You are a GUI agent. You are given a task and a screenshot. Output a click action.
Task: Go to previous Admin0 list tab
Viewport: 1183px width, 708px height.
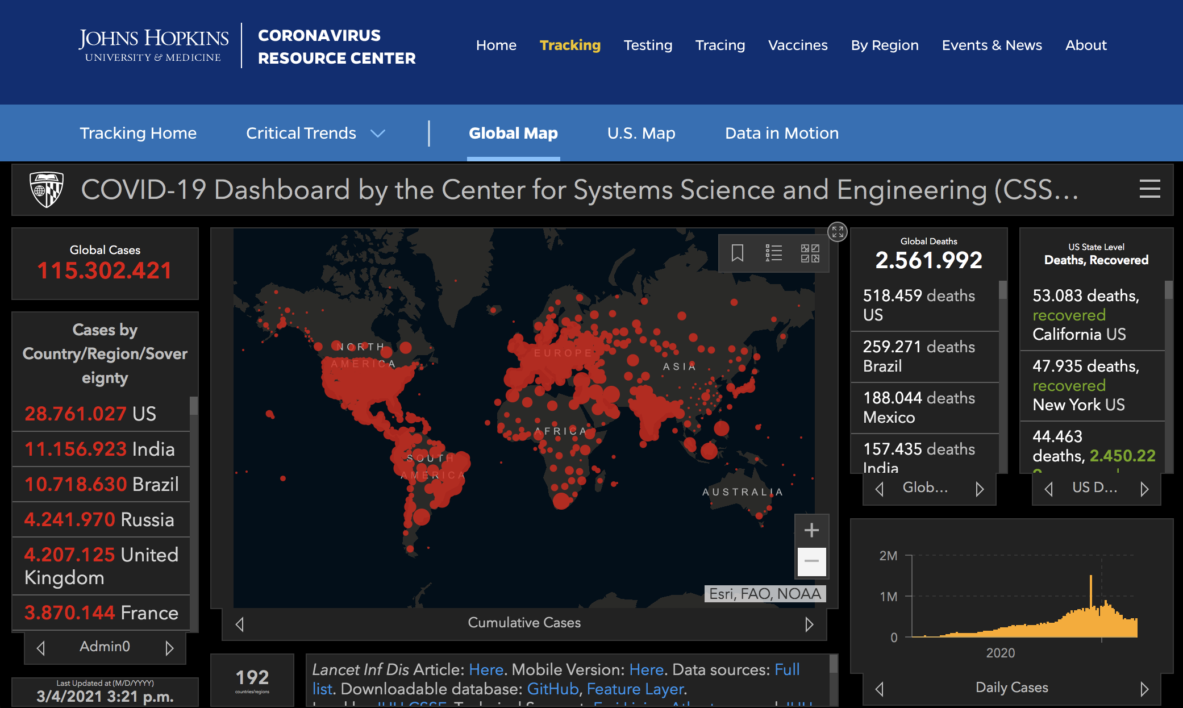click(41, 648)
